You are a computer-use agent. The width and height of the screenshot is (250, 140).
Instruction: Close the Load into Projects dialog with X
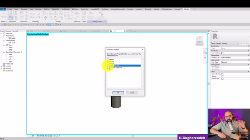[143, 49]
